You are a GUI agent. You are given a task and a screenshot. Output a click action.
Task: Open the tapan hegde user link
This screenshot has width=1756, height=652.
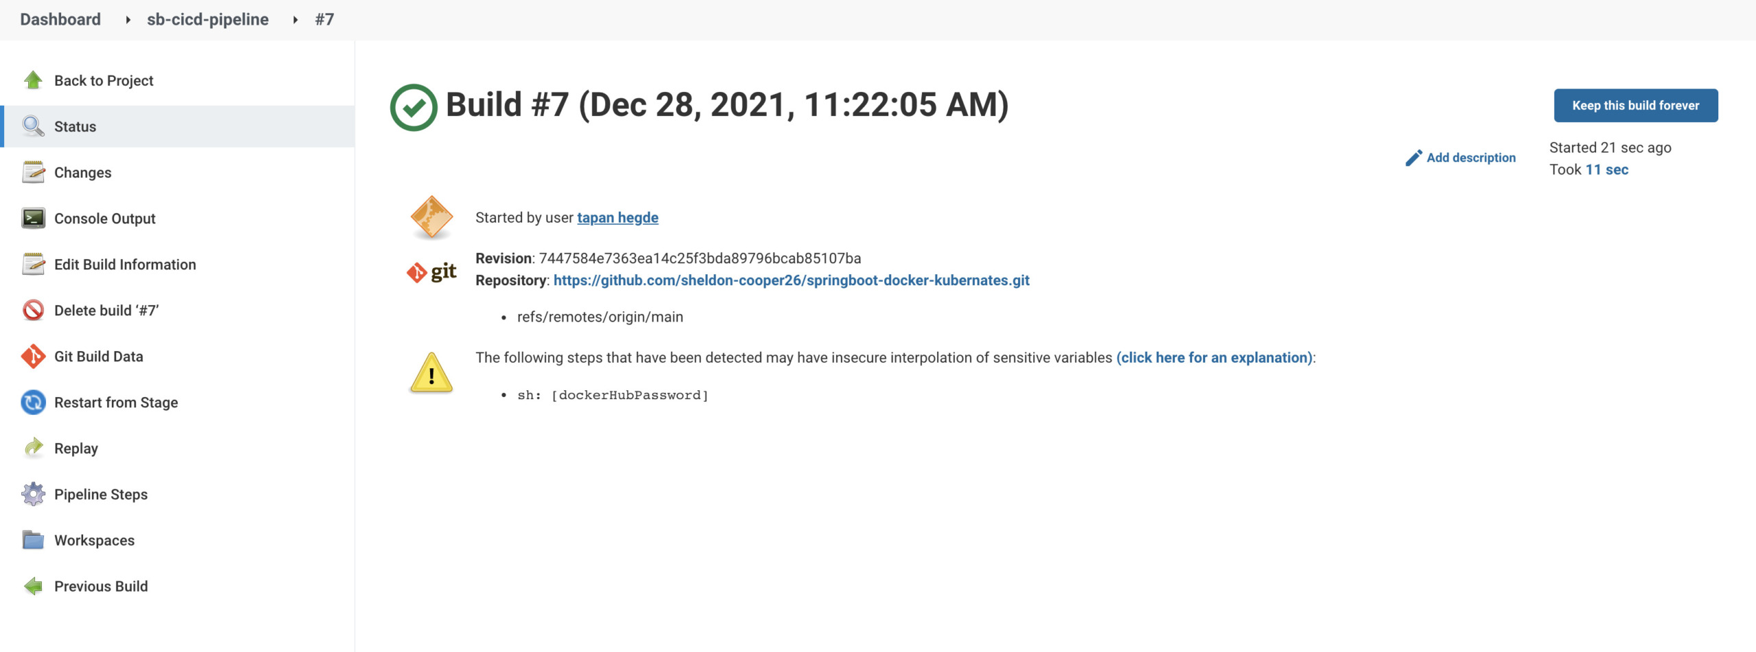click(617, 217)
